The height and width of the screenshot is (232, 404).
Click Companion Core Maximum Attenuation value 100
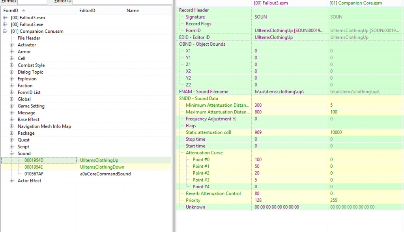point(334,112)
